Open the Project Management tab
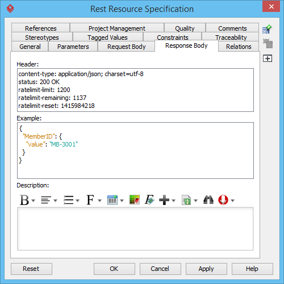Screen dimensions: 284x284 tap(117, 28)
